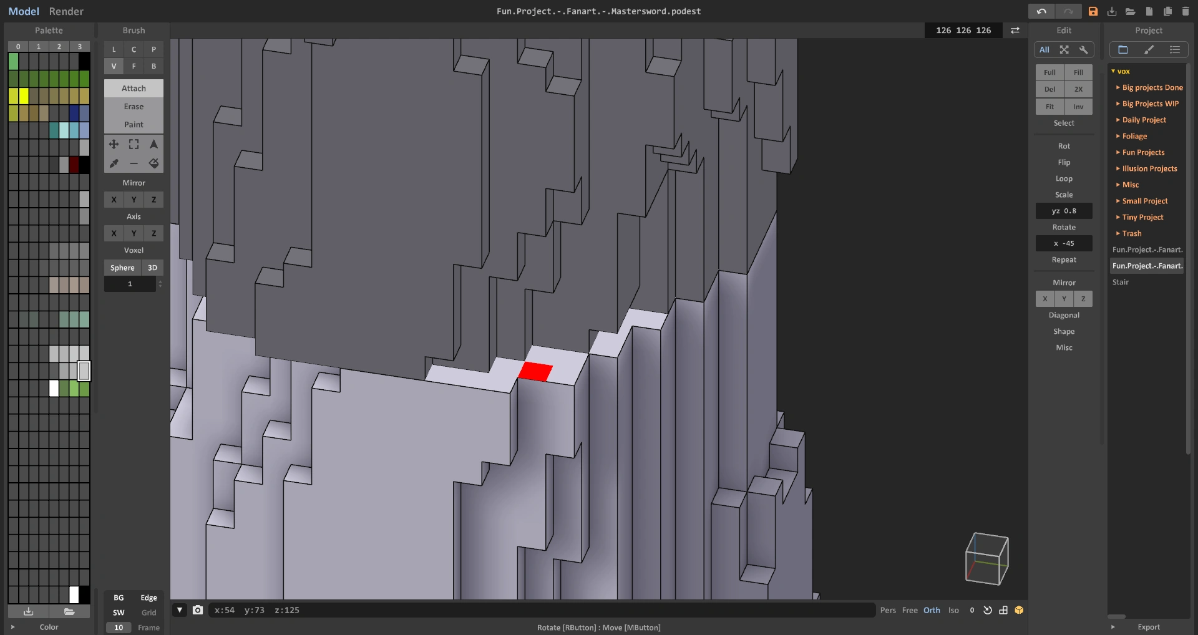Screen dimensions: 1198x635
Task: Toggle Edge display
Action: tap(149, 598)
